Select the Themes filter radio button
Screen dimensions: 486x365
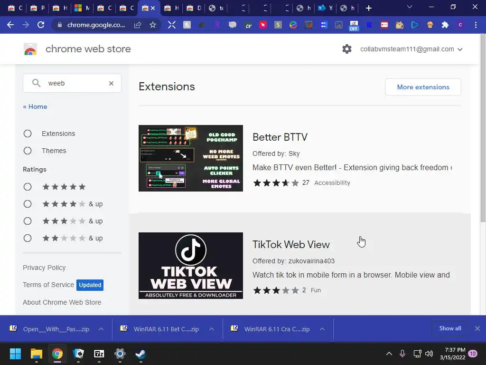click(x=28, y=151)
